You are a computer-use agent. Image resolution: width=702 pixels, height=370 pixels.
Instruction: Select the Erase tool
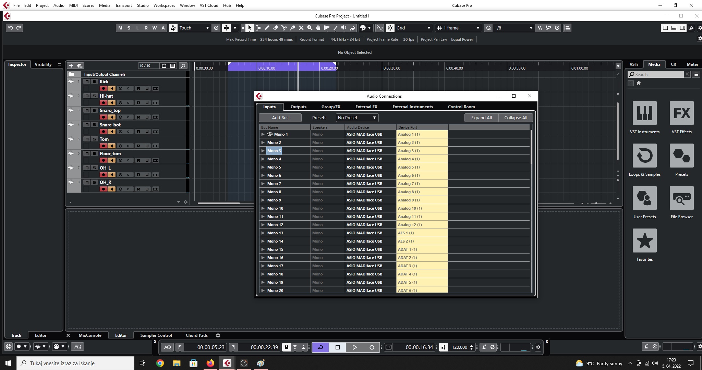[x=275, y=28]
